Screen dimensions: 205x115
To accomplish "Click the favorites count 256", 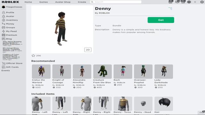I will pyautogui.click(x=38, y=56).
